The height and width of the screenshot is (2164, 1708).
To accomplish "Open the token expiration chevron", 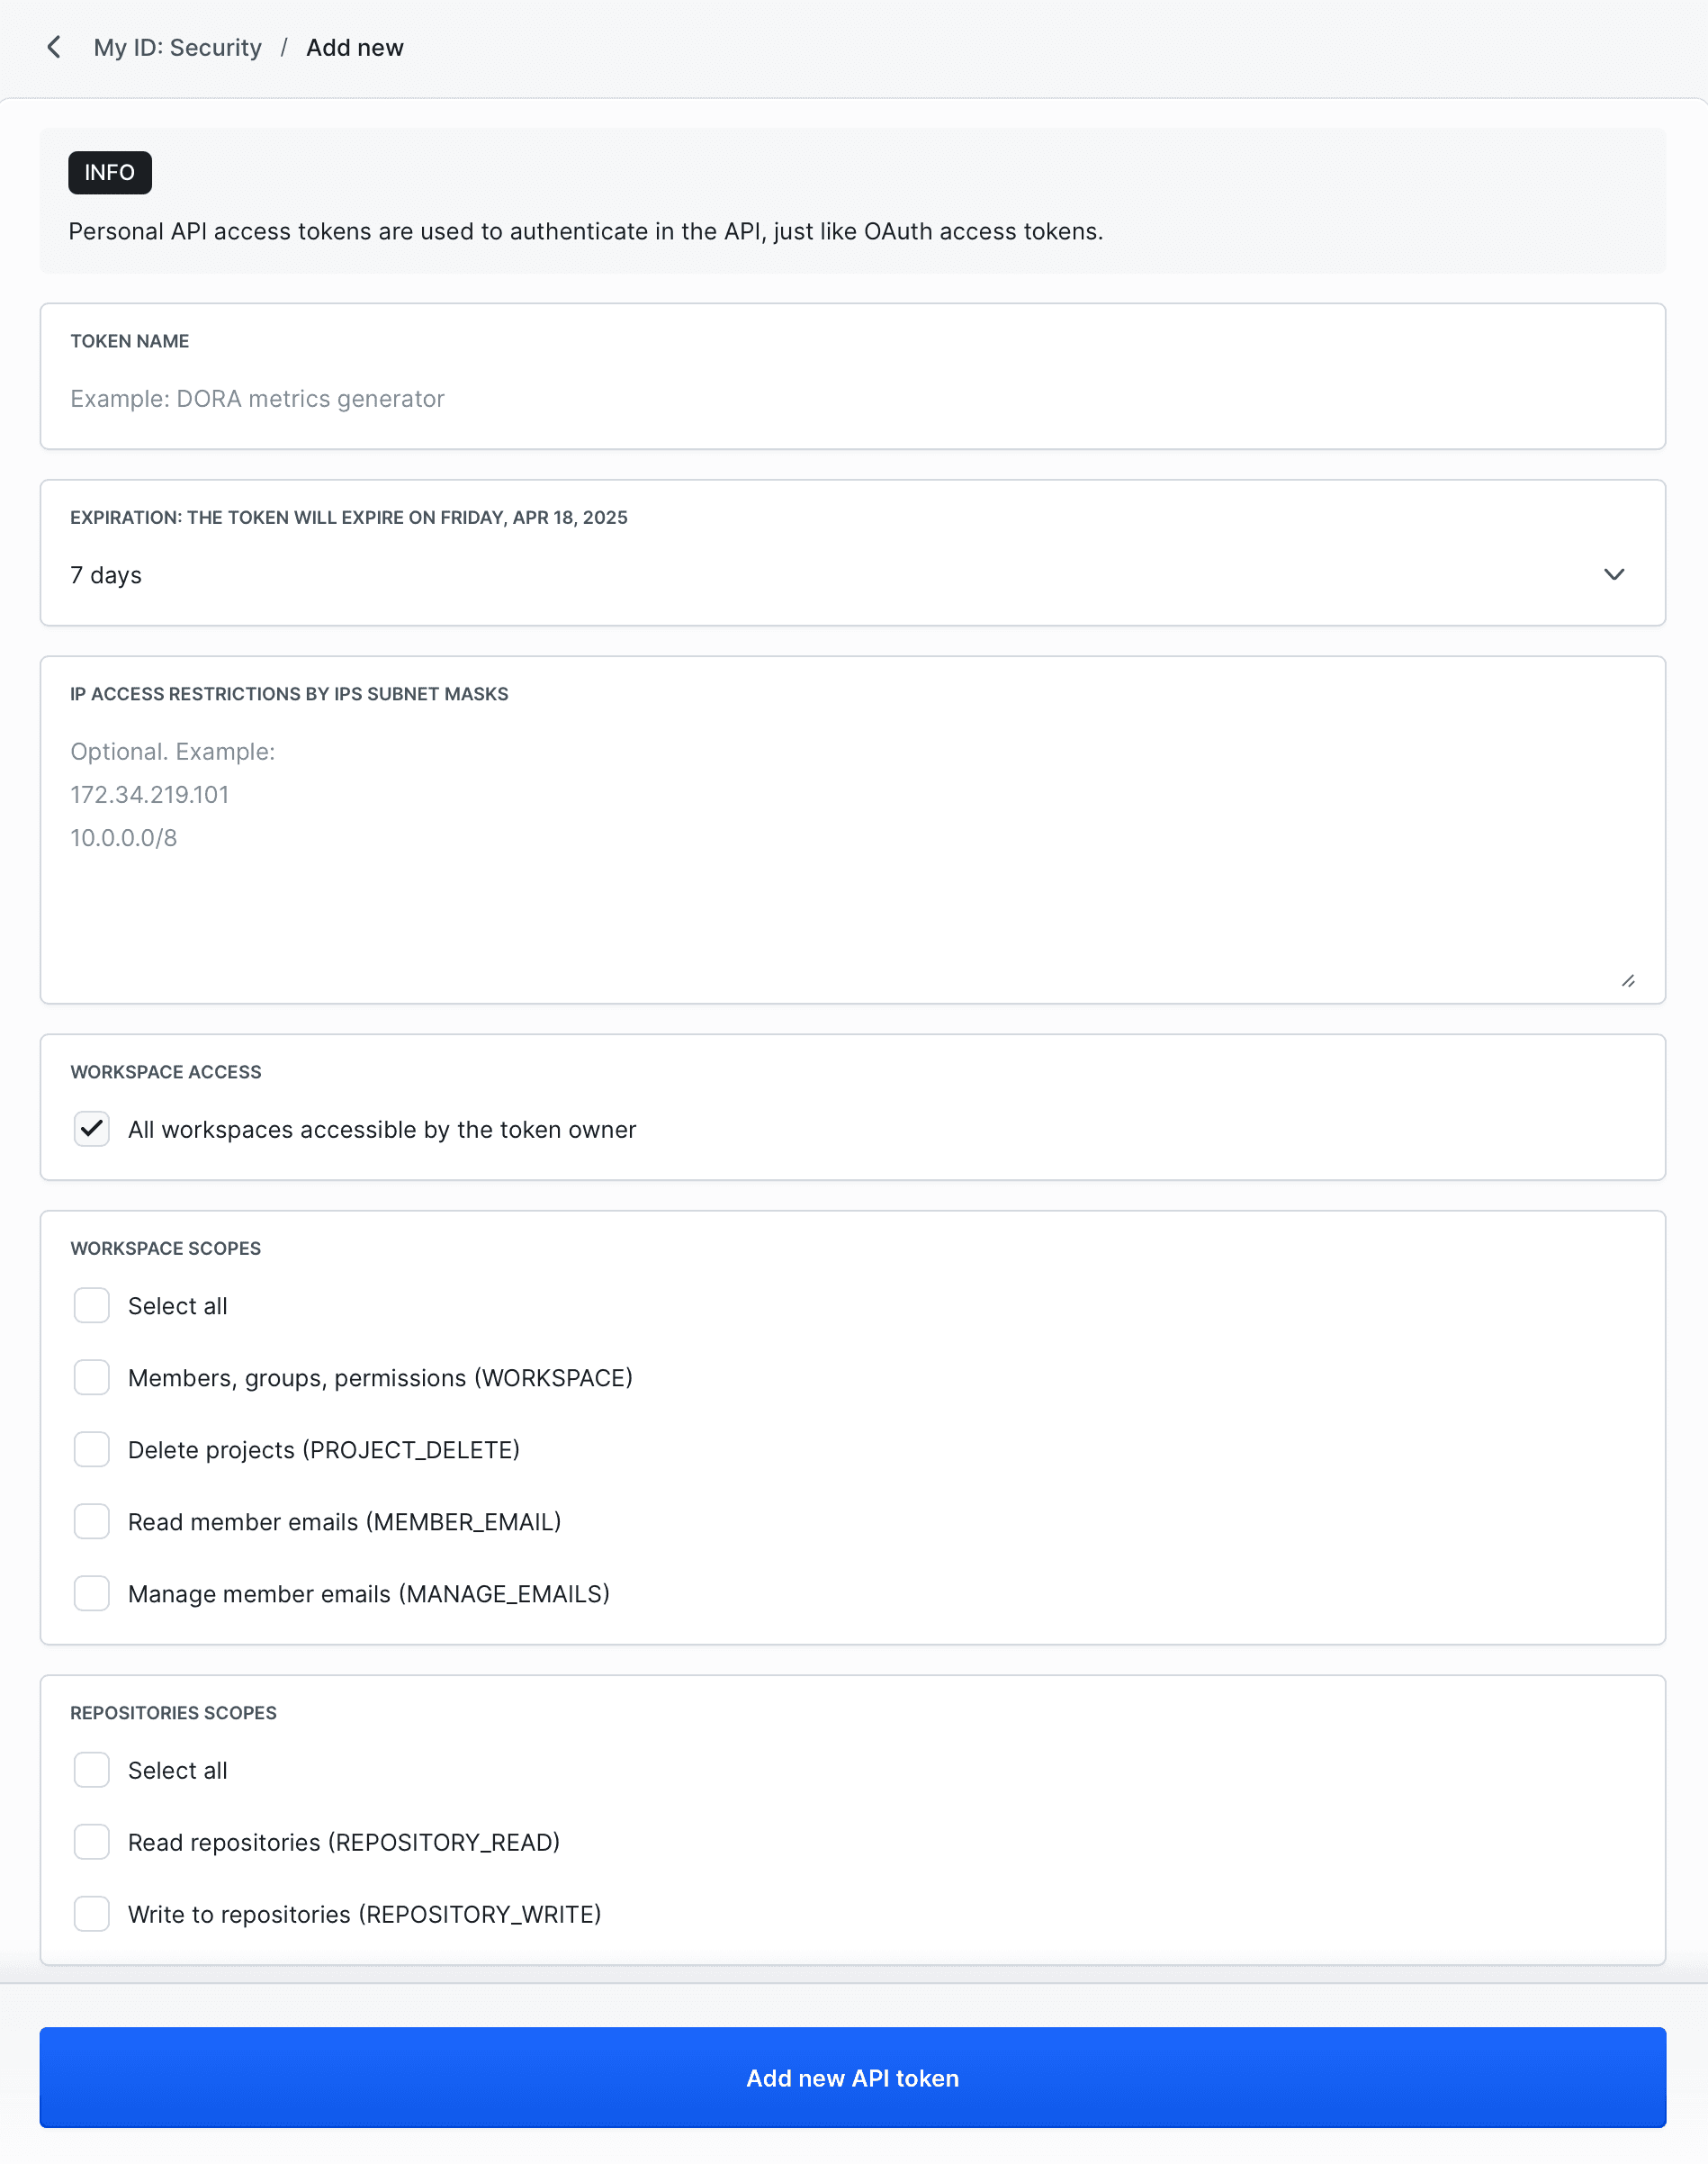I will 1615,575.
